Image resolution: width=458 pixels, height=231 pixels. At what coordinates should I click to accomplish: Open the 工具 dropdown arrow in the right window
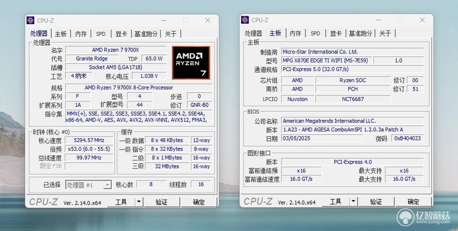(353, 201)
